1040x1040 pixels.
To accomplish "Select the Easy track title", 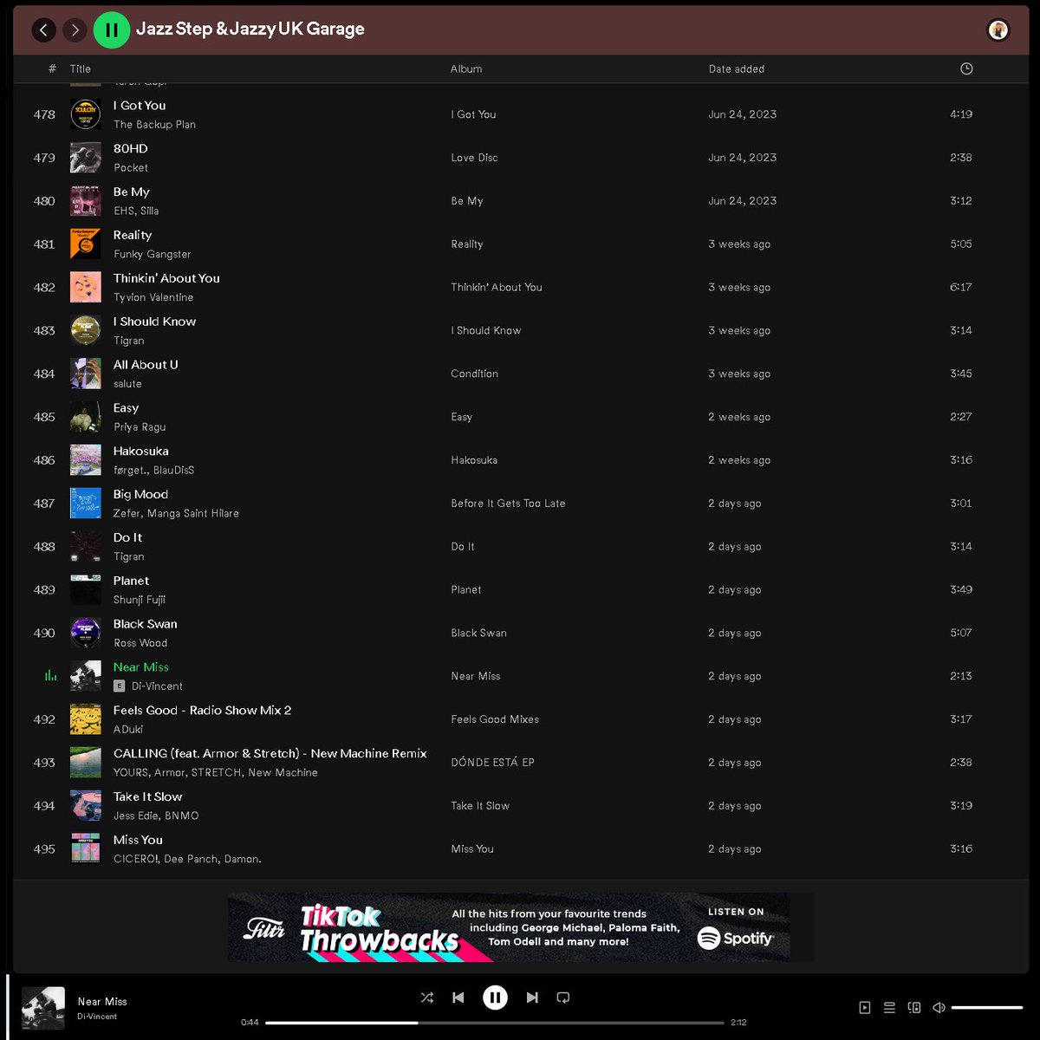I will click(x=126, y=408).
